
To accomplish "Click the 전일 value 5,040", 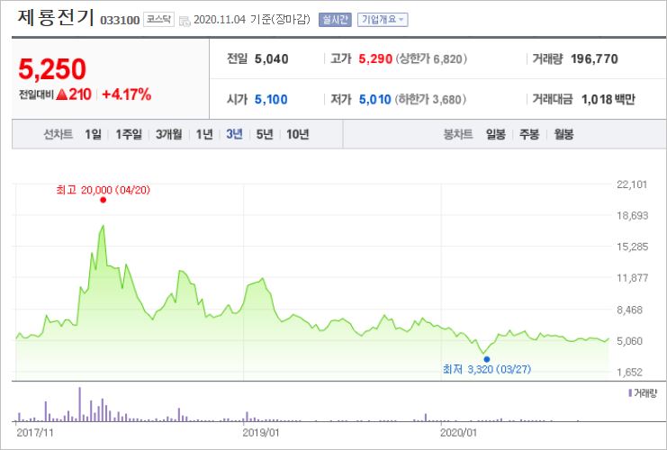I will click(x=272, y=58).
